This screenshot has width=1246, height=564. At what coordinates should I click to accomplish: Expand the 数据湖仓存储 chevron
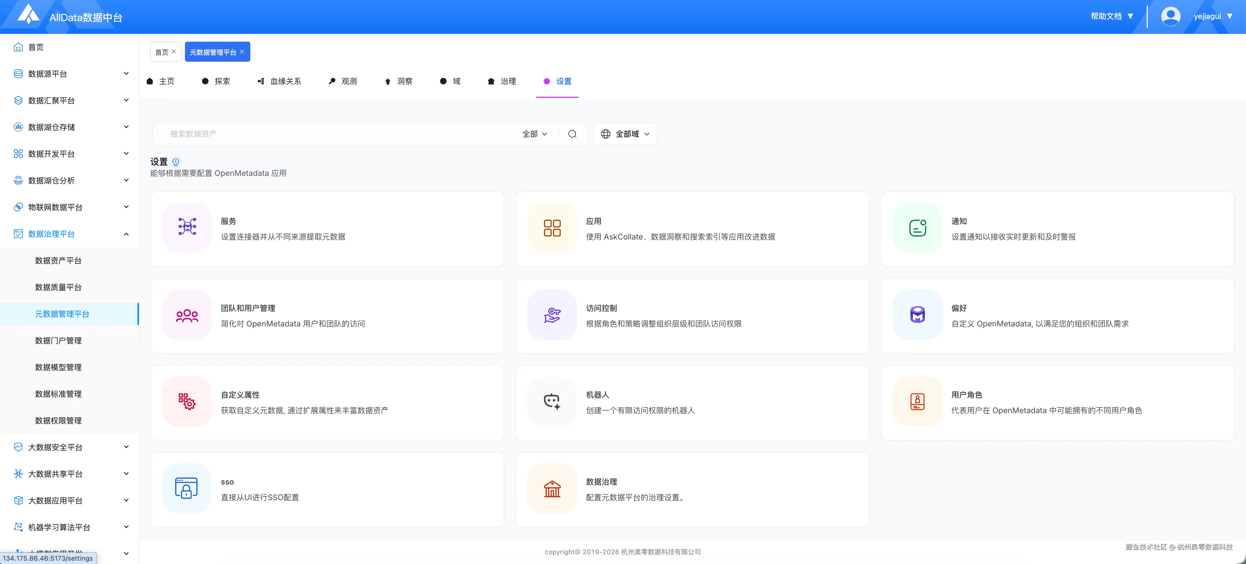click(126, 127)
